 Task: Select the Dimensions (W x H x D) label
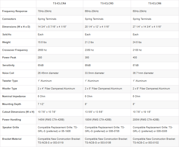click(x=16, y=27)
